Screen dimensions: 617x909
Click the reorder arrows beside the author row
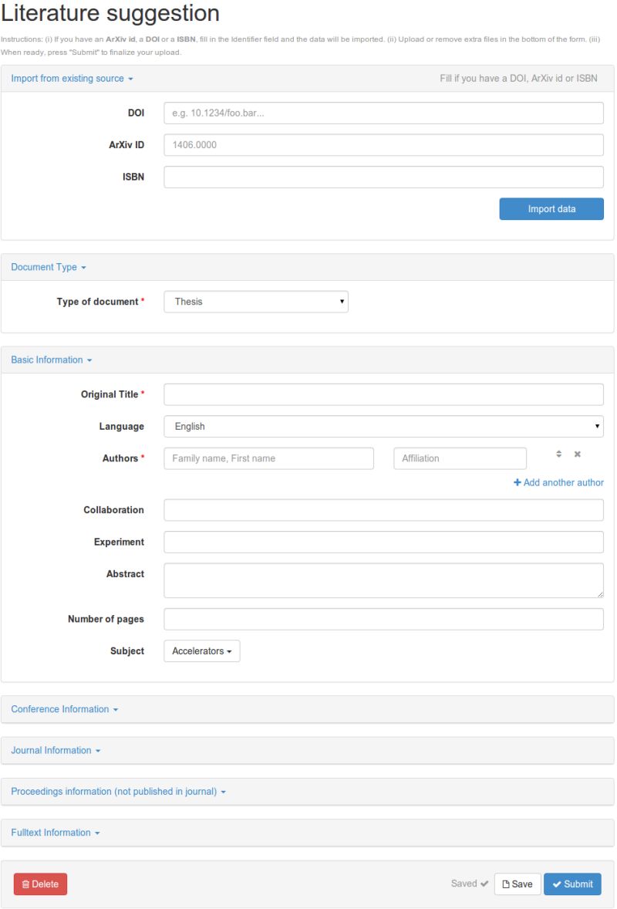point(558,454)
